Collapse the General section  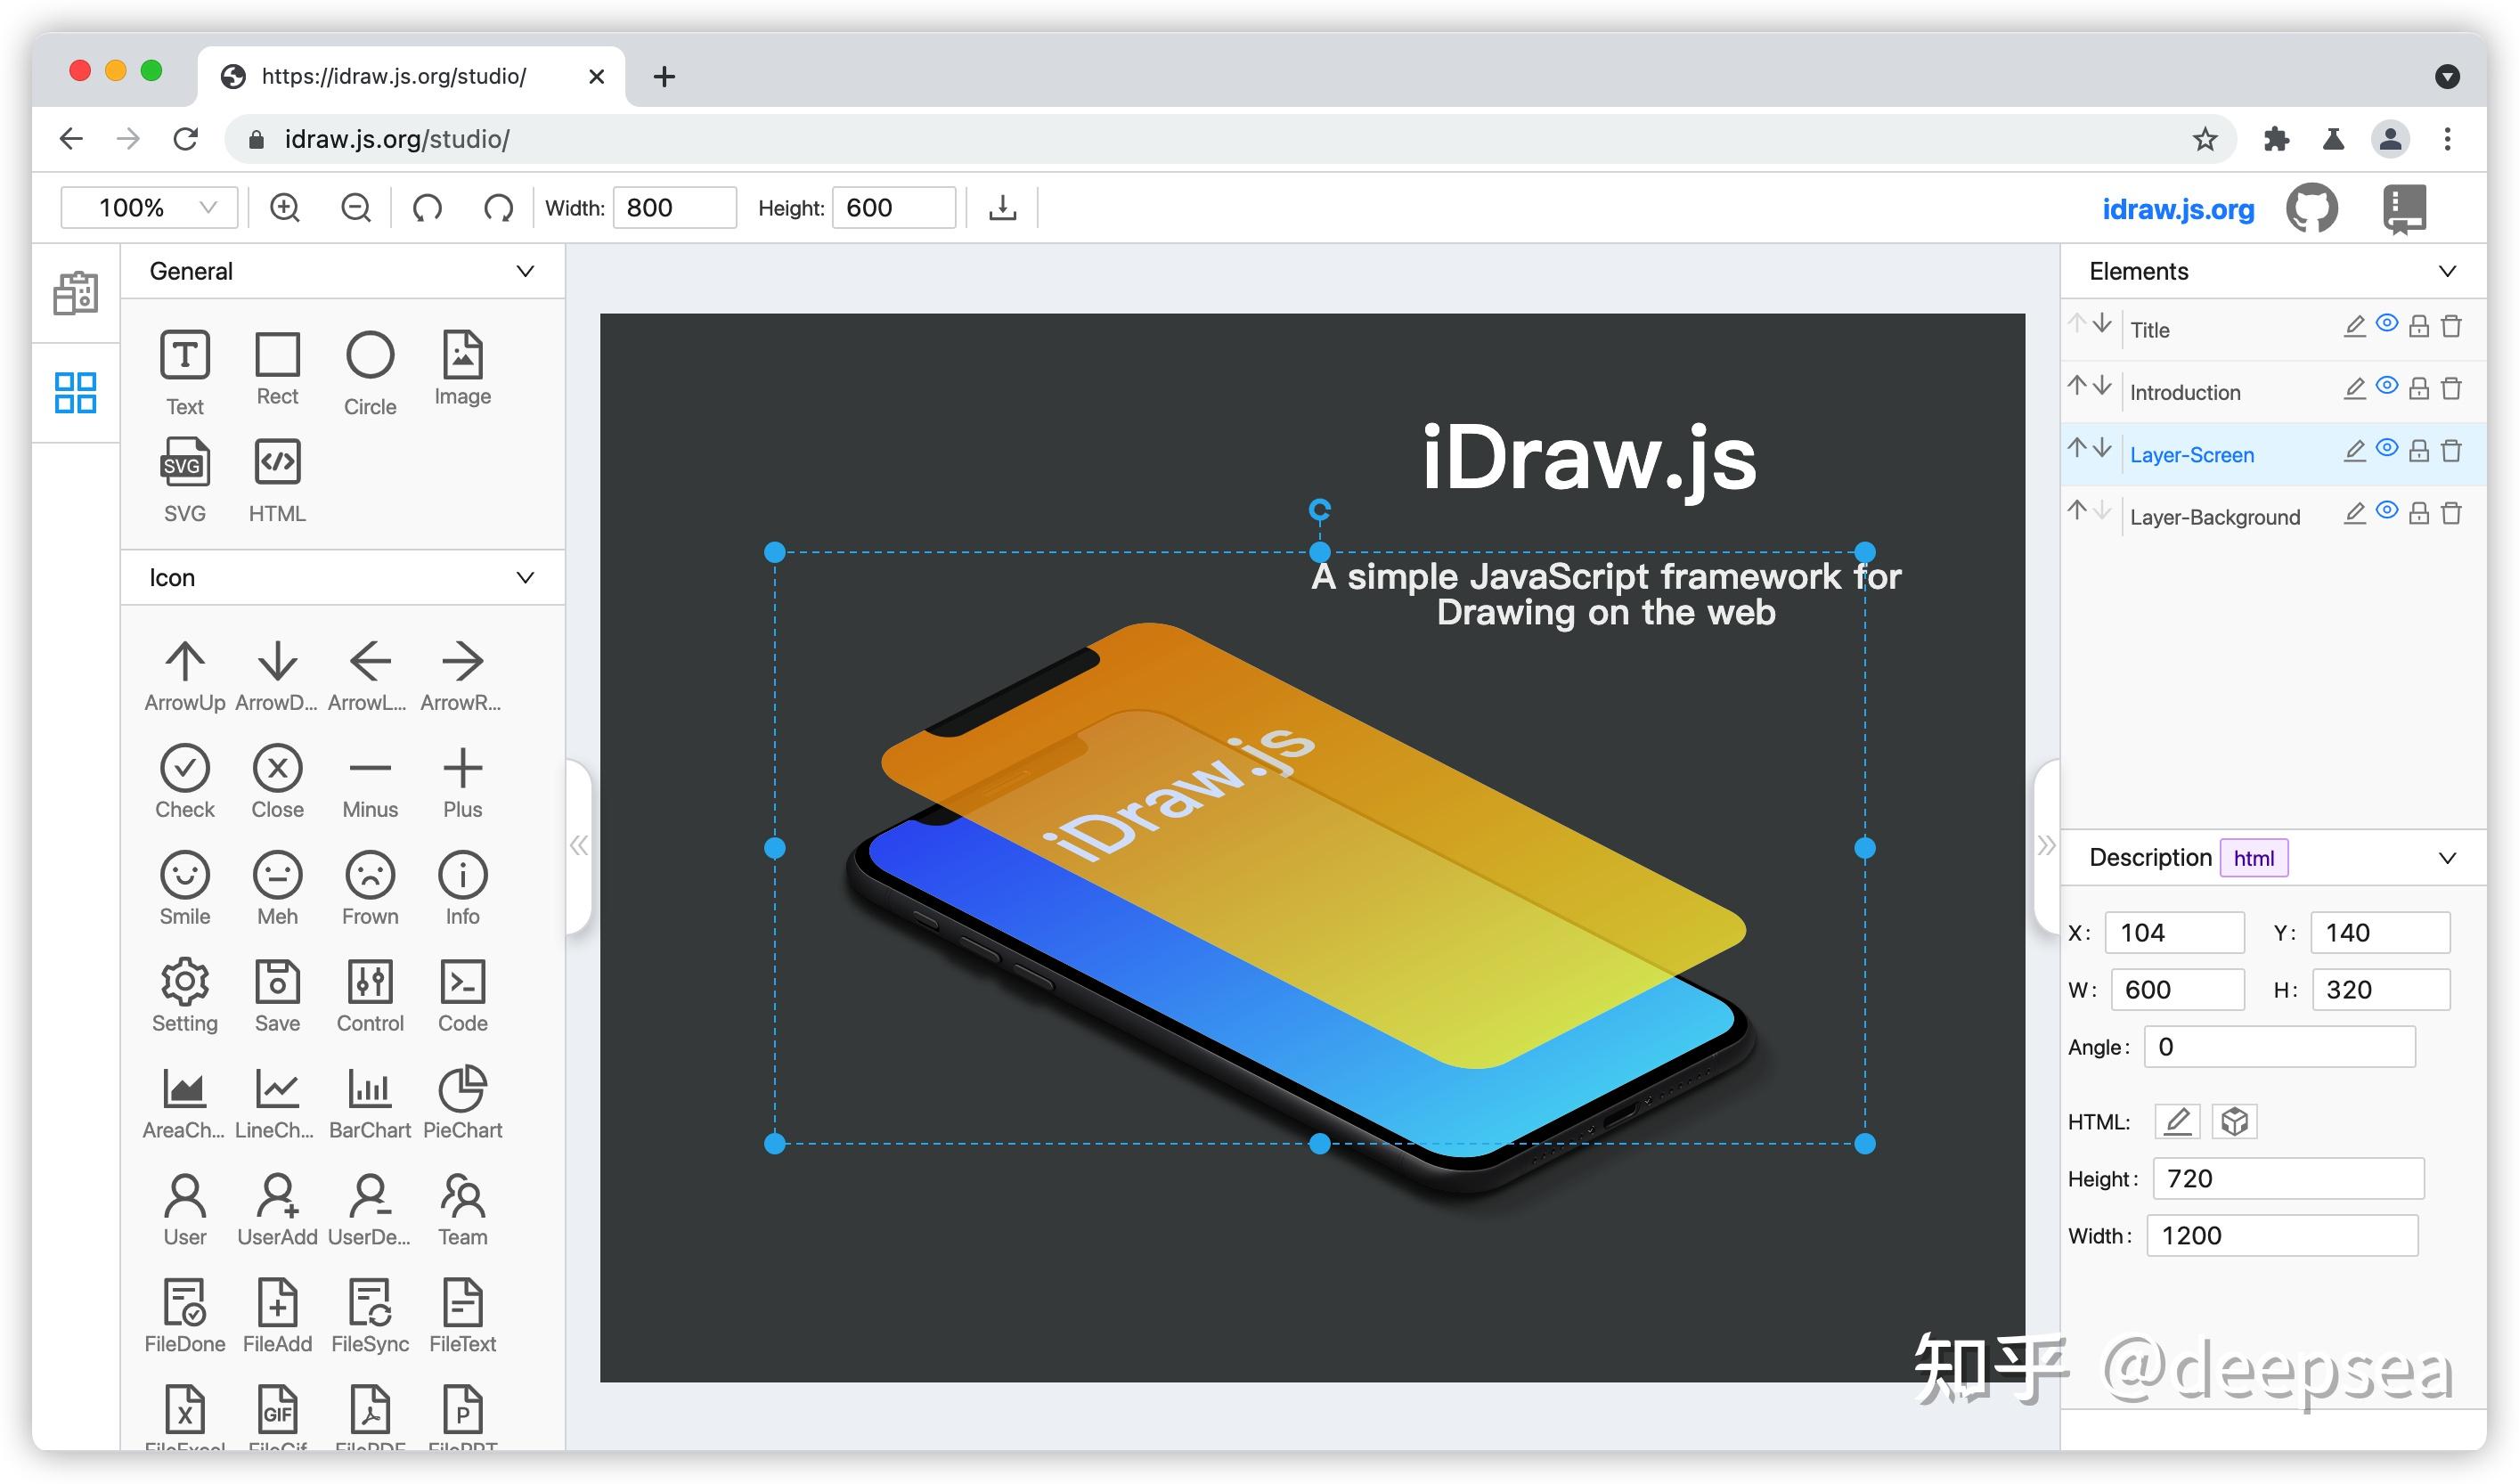pos(524,271)
